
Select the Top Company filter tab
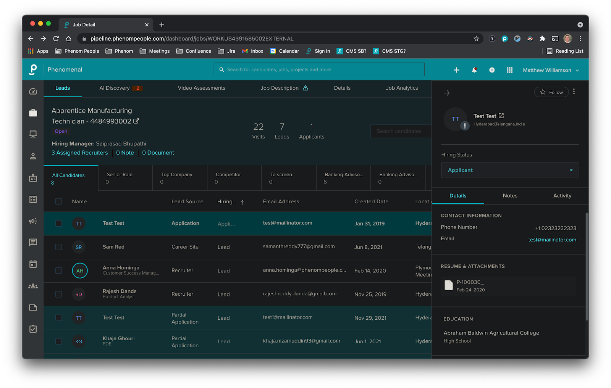coord(180,178)
